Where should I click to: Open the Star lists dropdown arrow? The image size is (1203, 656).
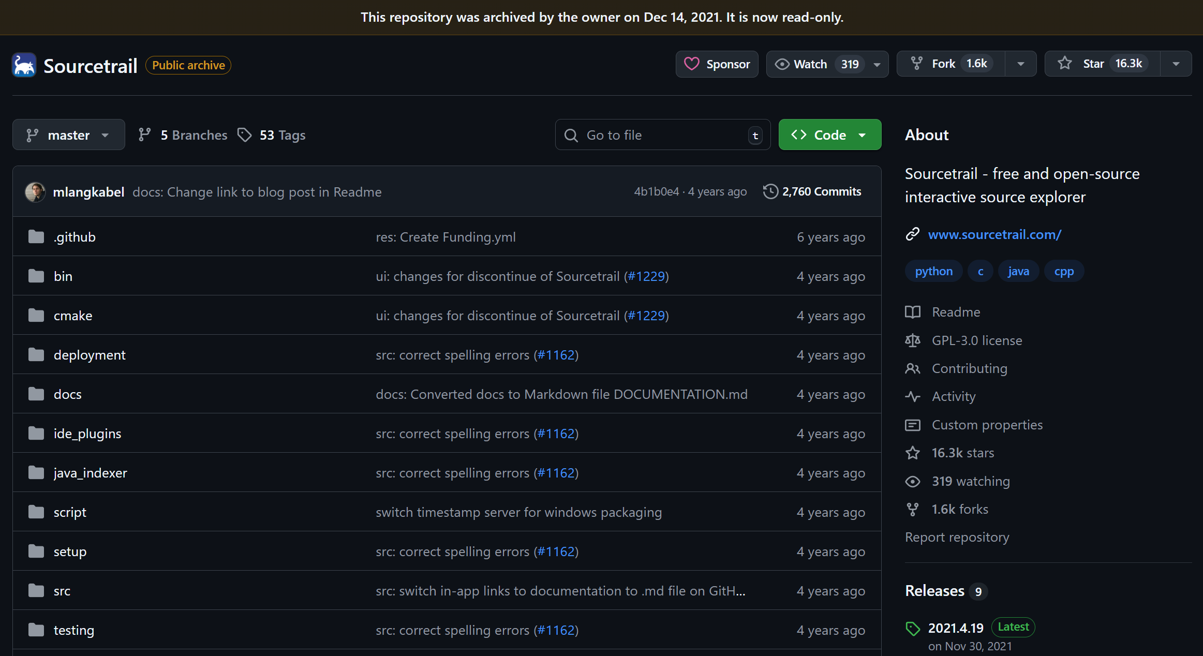tap(1176, 64)
